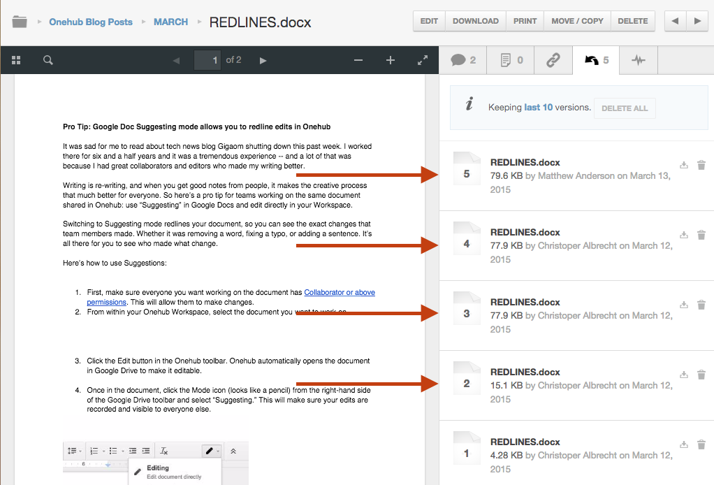Switch to the Comments tab
This screenshot has height=485, width=714.
tap(463, 60)
